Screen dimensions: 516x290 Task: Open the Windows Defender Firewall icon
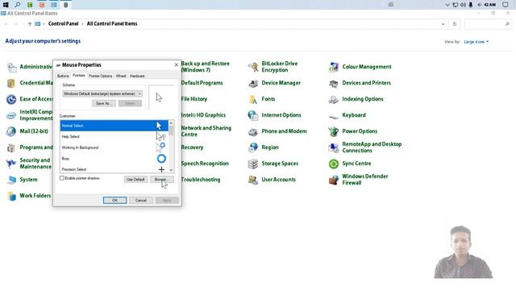pyautogui.click(x=333, y=180)
